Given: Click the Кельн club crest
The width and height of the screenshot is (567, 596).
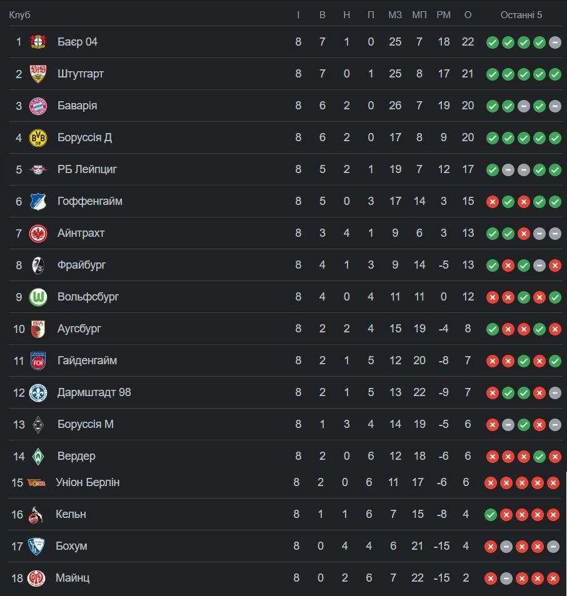Looking at the screenshot, I should click(36, 514).
